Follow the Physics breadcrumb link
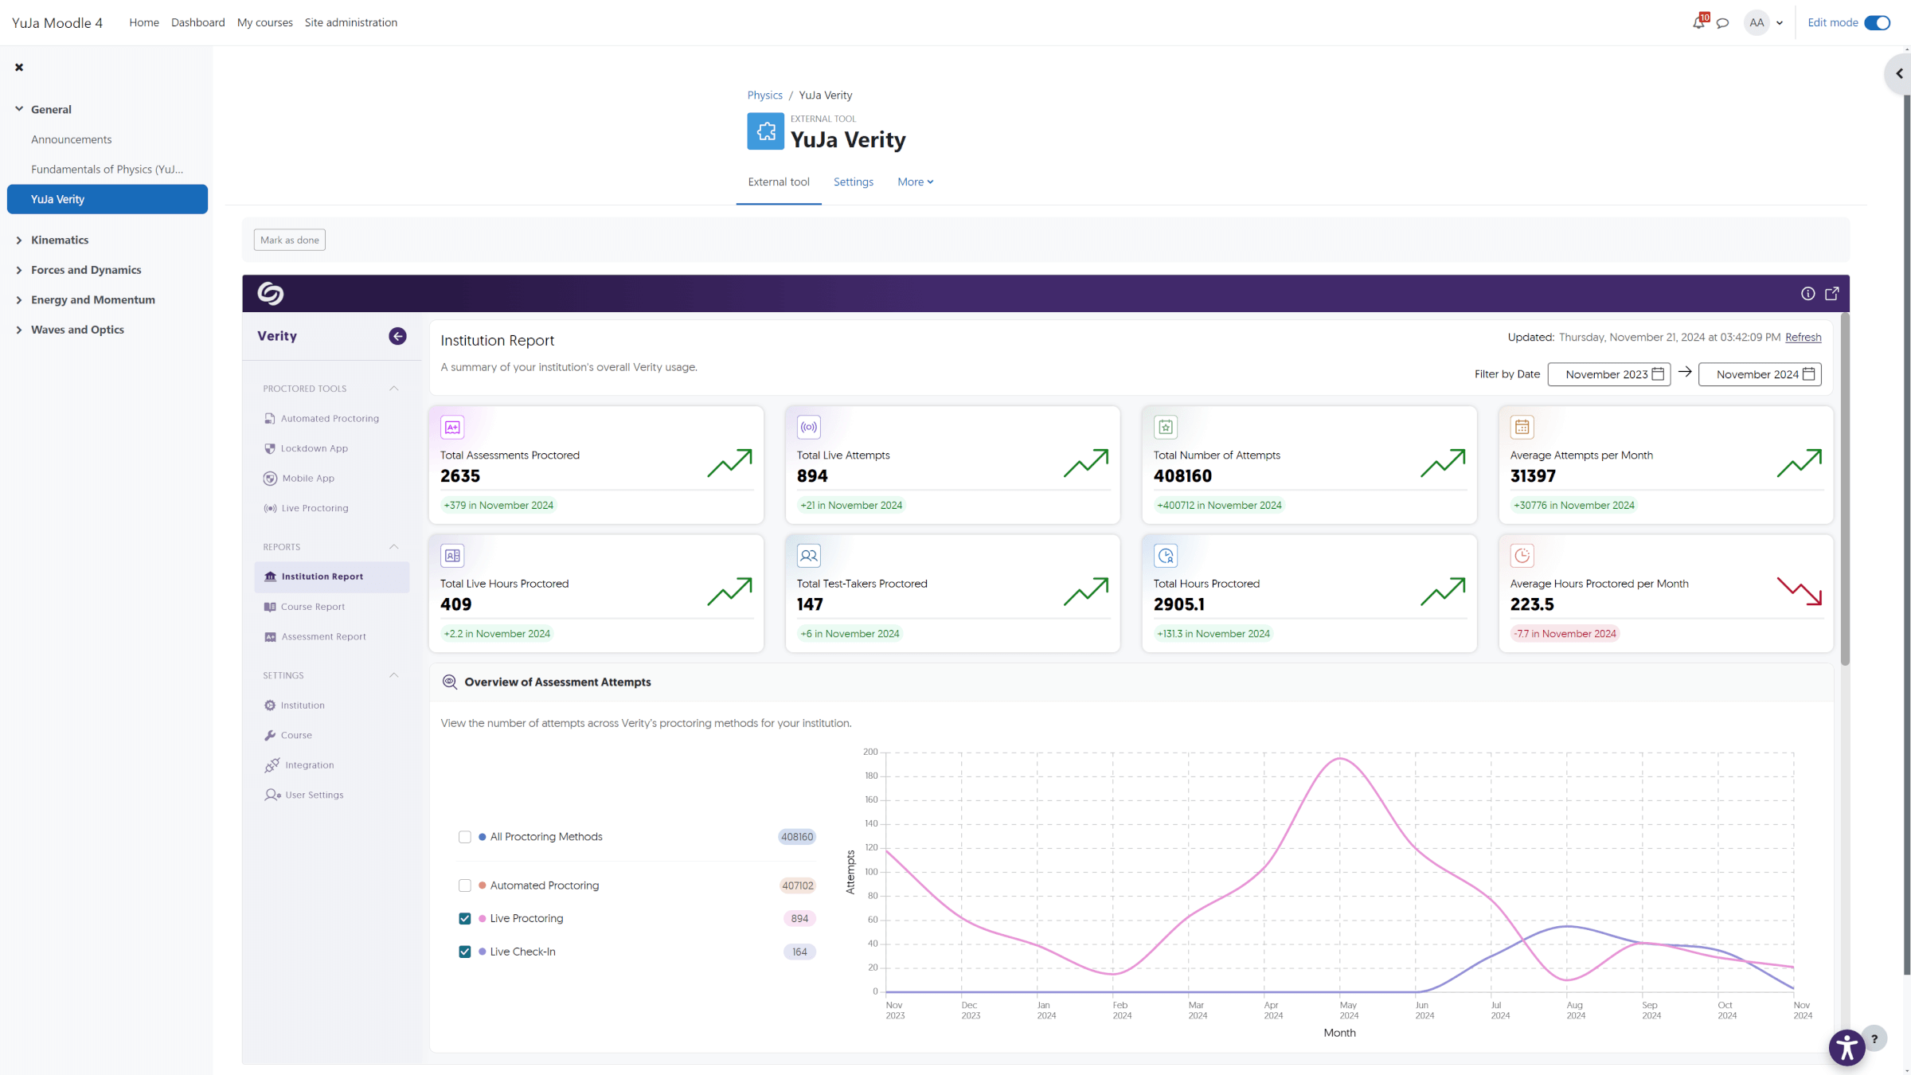This screenshot has width=1911, height=1075. tap(764, 95)
